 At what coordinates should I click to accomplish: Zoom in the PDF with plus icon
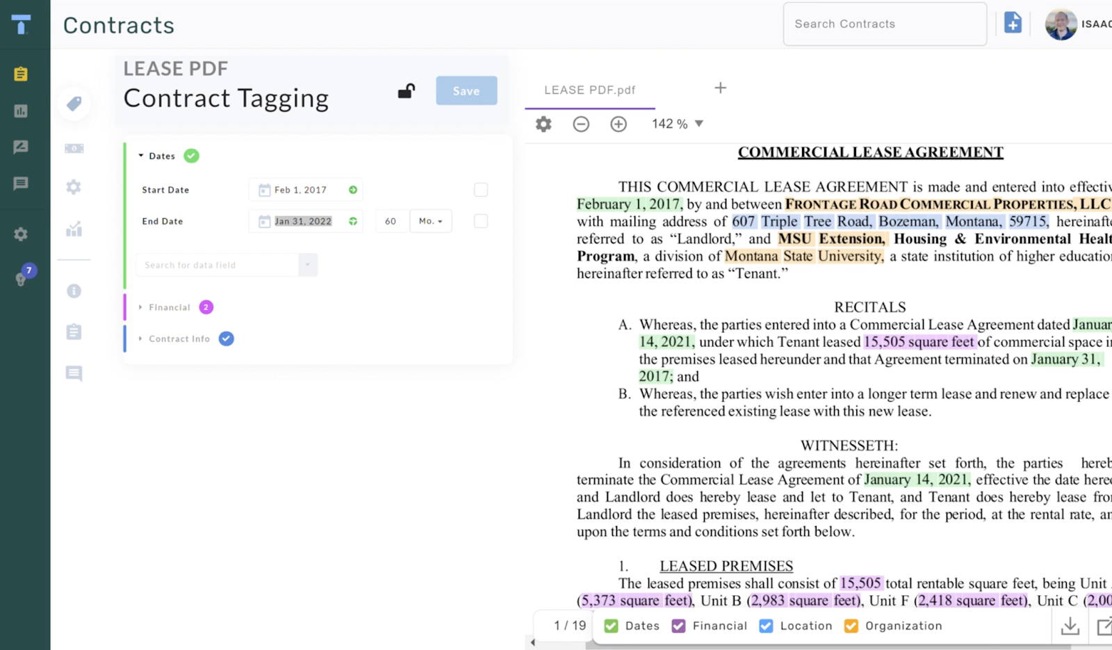coord(619,124)
